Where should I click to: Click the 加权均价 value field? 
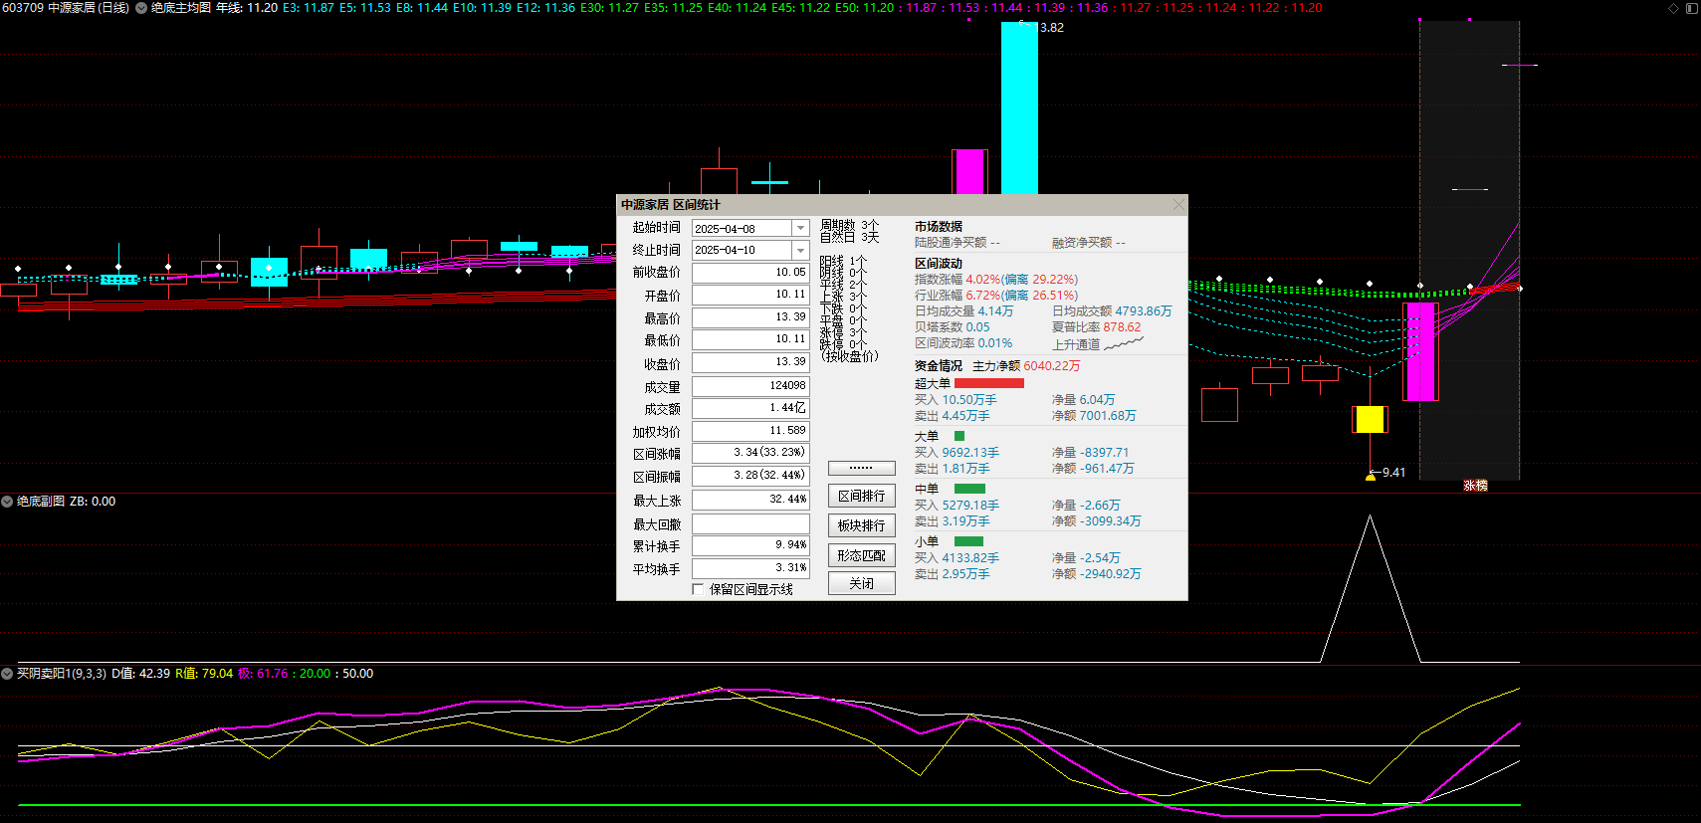point(750,431)
